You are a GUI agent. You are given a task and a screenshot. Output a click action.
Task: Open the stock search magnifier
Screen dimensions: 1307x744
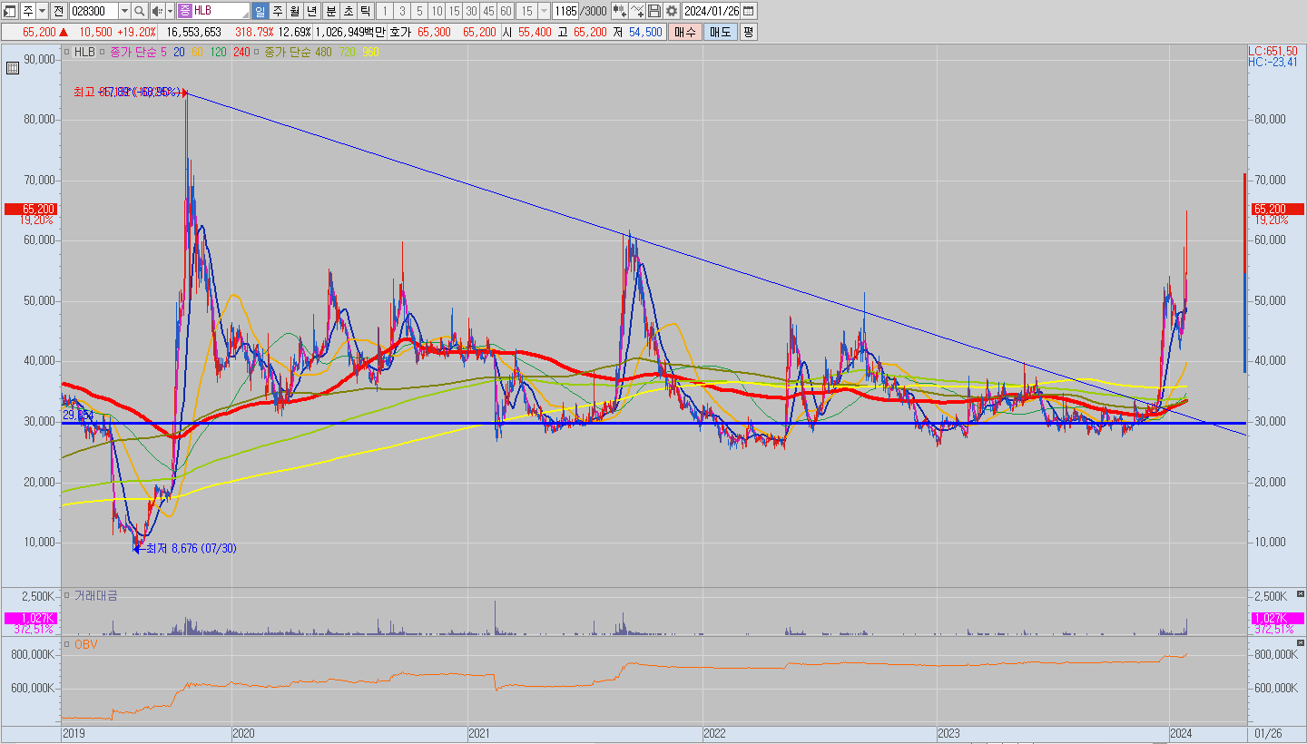[140, 11]
